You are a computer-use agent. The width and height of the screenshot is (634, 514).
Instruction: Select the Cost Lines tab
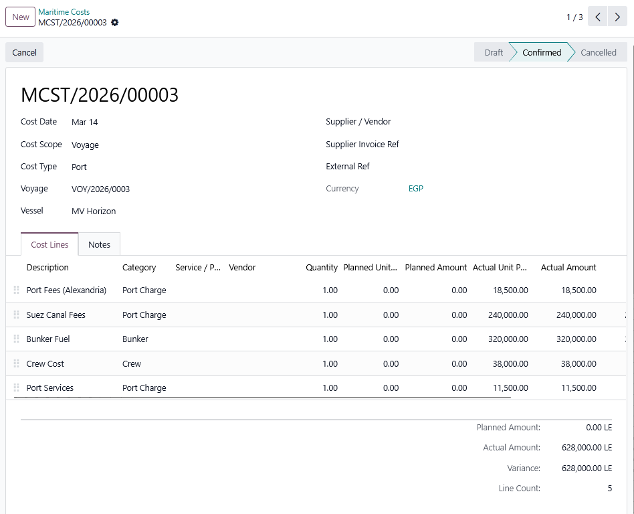(49, 244)
